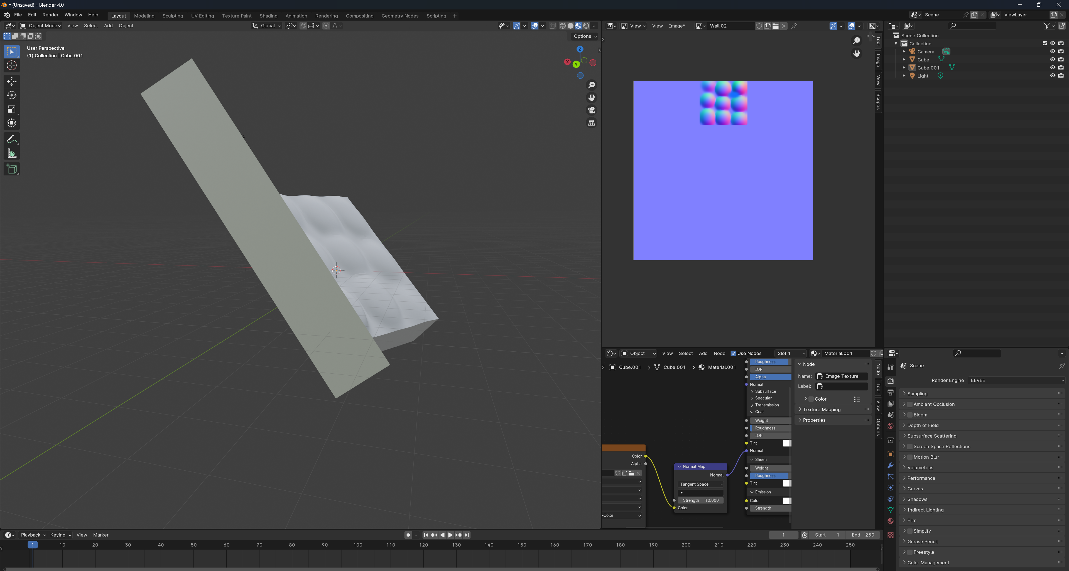Select the Measure tool

[12, 154]
